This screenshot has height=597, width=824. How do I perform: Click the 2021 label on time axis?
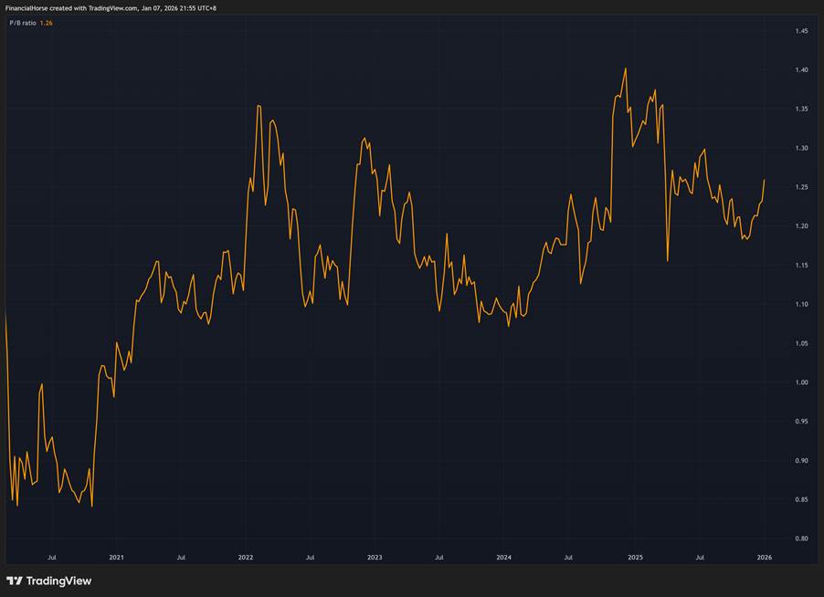(x=116, y=556)
